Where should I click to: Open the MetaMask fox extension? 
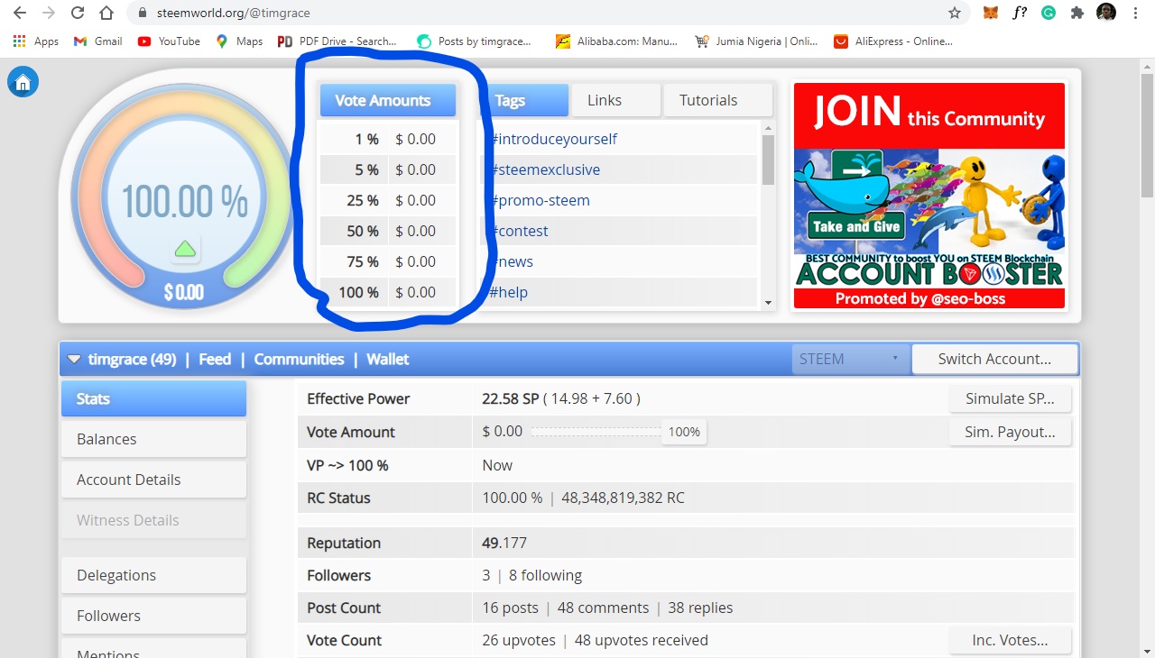(x=991, y=14)
